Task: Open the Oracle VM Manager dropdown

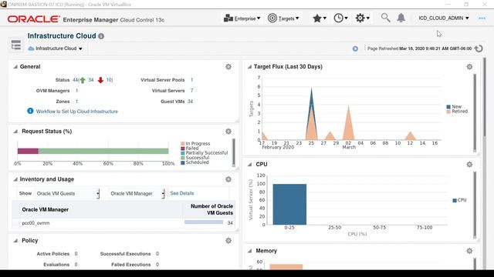Action: [x=137, y=193]
